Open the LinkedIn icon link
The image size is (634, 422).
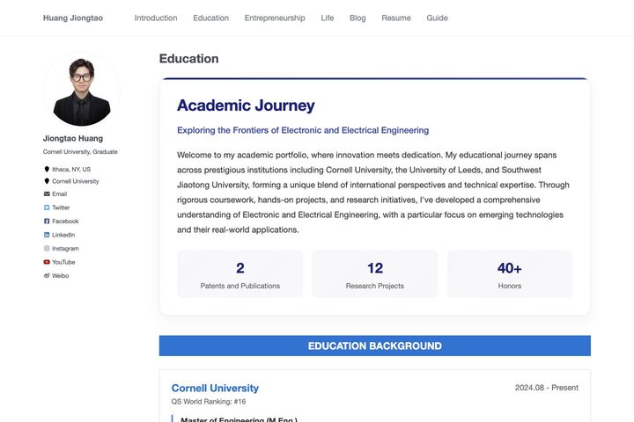(x=47, y=235)
